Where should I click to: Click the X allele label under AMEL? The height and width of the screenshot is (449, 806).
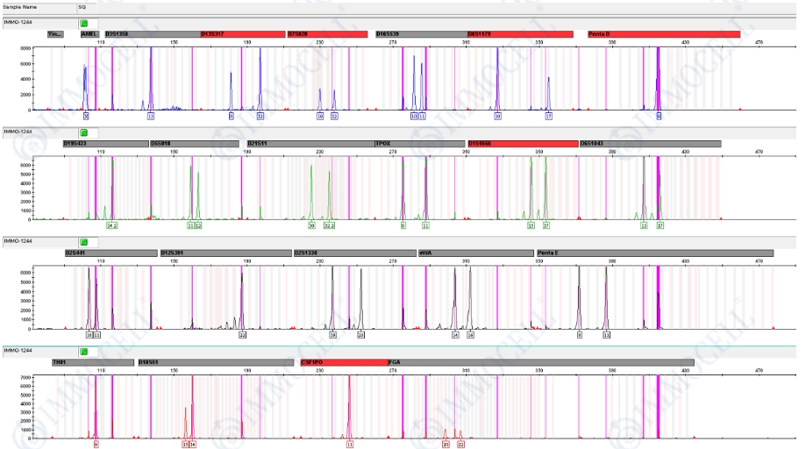coord(86,116)
